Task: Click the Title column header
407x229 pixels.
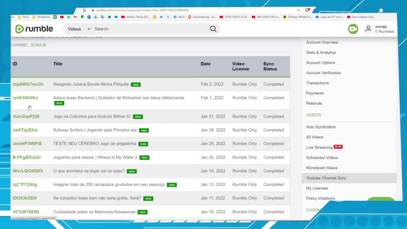Action: click(58, 64)
